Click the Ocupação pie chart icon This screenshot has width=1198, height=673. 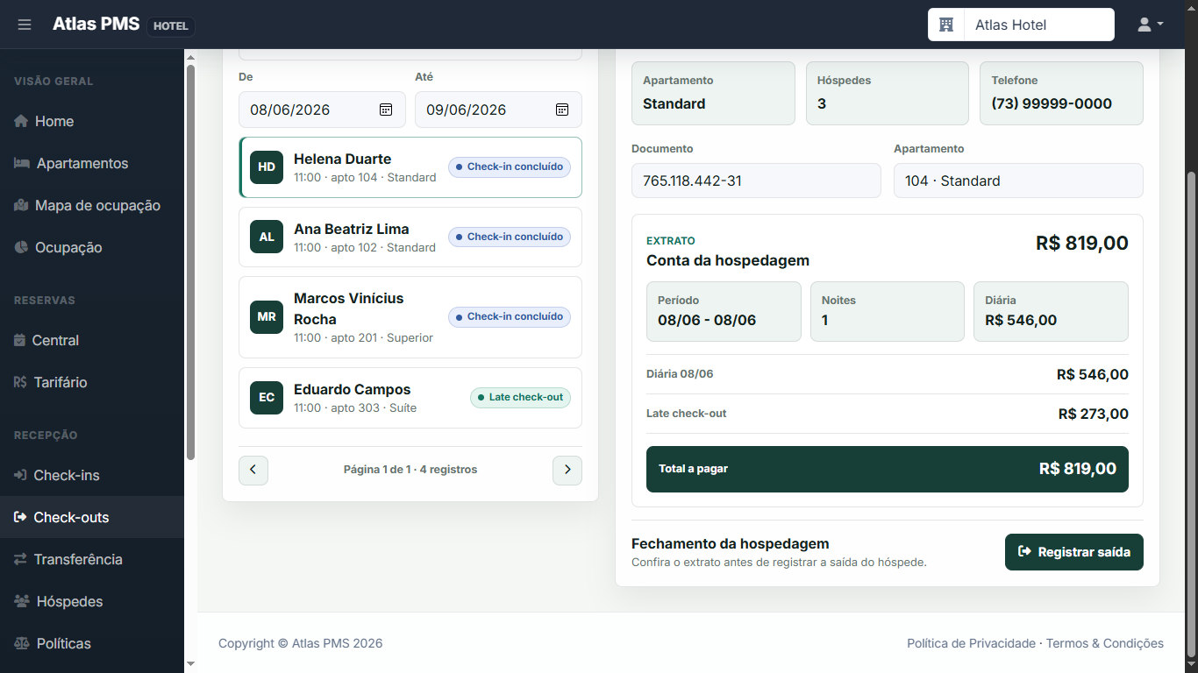point(22,247)
